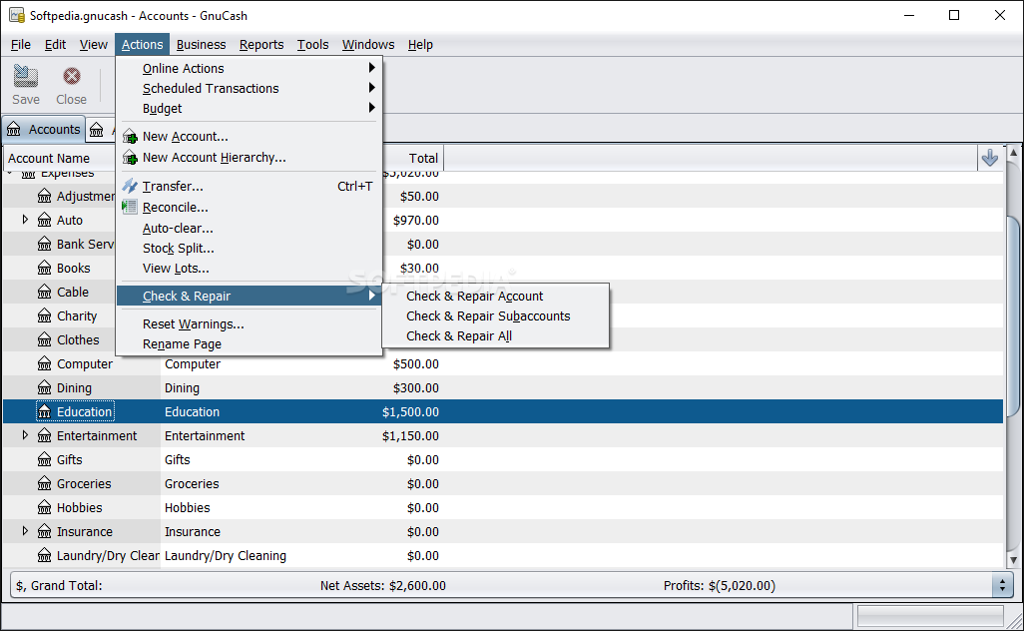Click the GnuCash title bar app icon
The width and height of the screenshot is (1024, 631).
17,15
